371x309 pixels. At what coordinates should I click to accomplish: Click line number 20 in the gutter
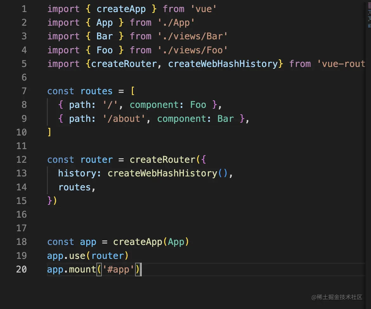pos(22,269)
